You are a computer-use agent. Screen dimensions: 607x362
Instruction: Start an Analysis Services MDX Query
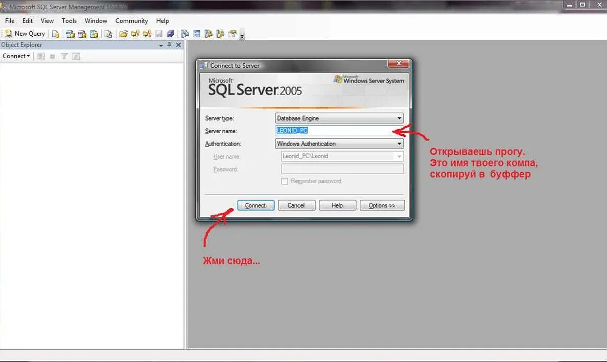point(70,34)
